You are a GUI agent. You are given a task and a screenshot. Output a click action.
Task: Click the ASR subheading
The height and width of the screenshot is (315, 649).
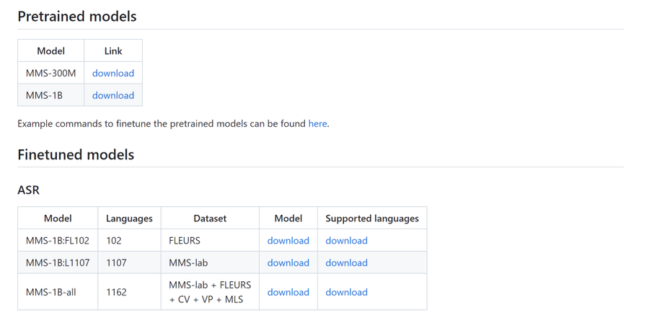29,190
